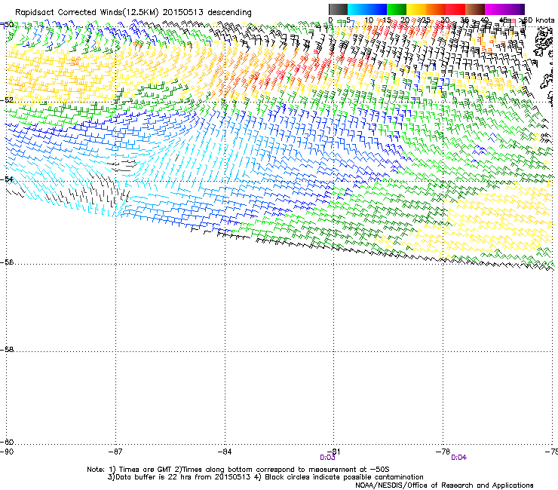Click the '-50' latitude axis label
Image resolution: width=558 pixels, height=490 pixels.
click(x=7, y=25)
